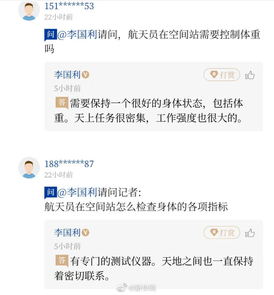Open avatar of user 151******53

click(x=29, y=10)
